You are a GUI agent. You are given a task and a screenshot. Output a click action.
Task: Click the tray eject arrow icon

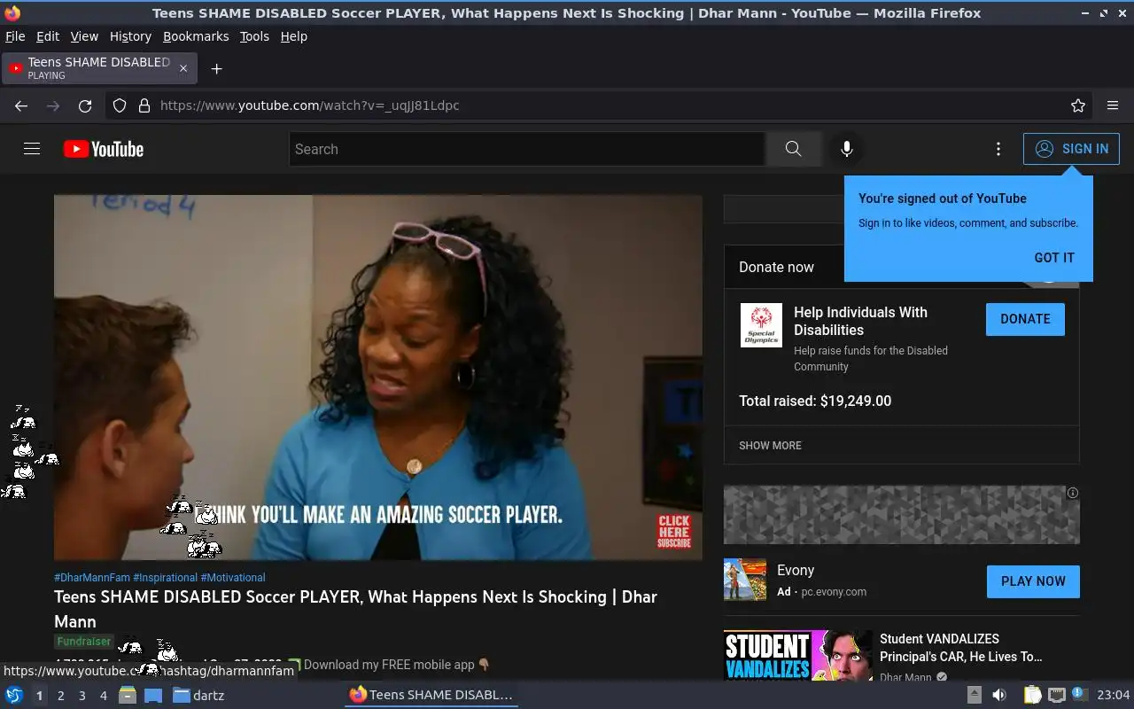pos(975,695)
